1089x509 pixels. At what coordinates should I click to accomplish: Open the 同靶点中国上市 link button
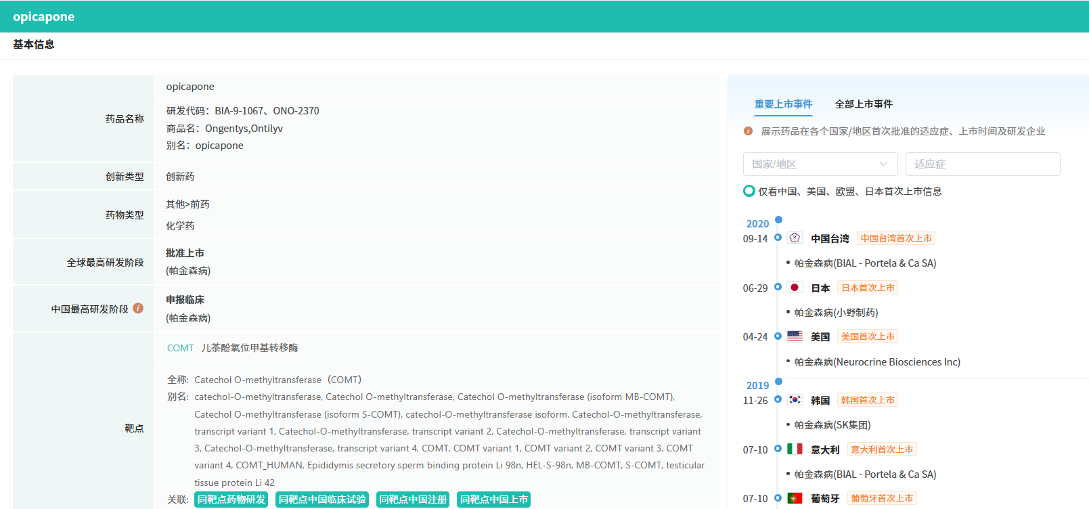tap(494, 500)
